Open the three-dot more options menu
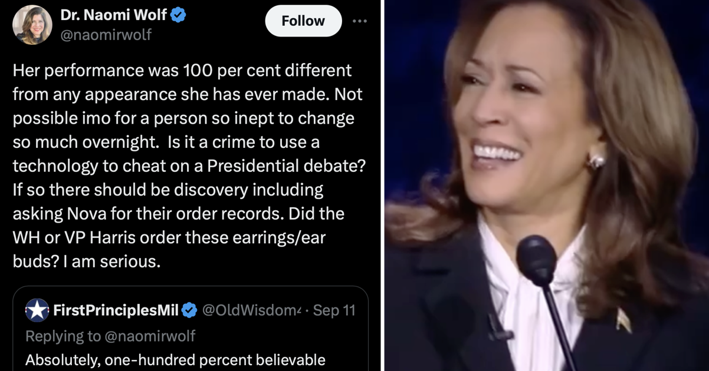 [359, 21]
